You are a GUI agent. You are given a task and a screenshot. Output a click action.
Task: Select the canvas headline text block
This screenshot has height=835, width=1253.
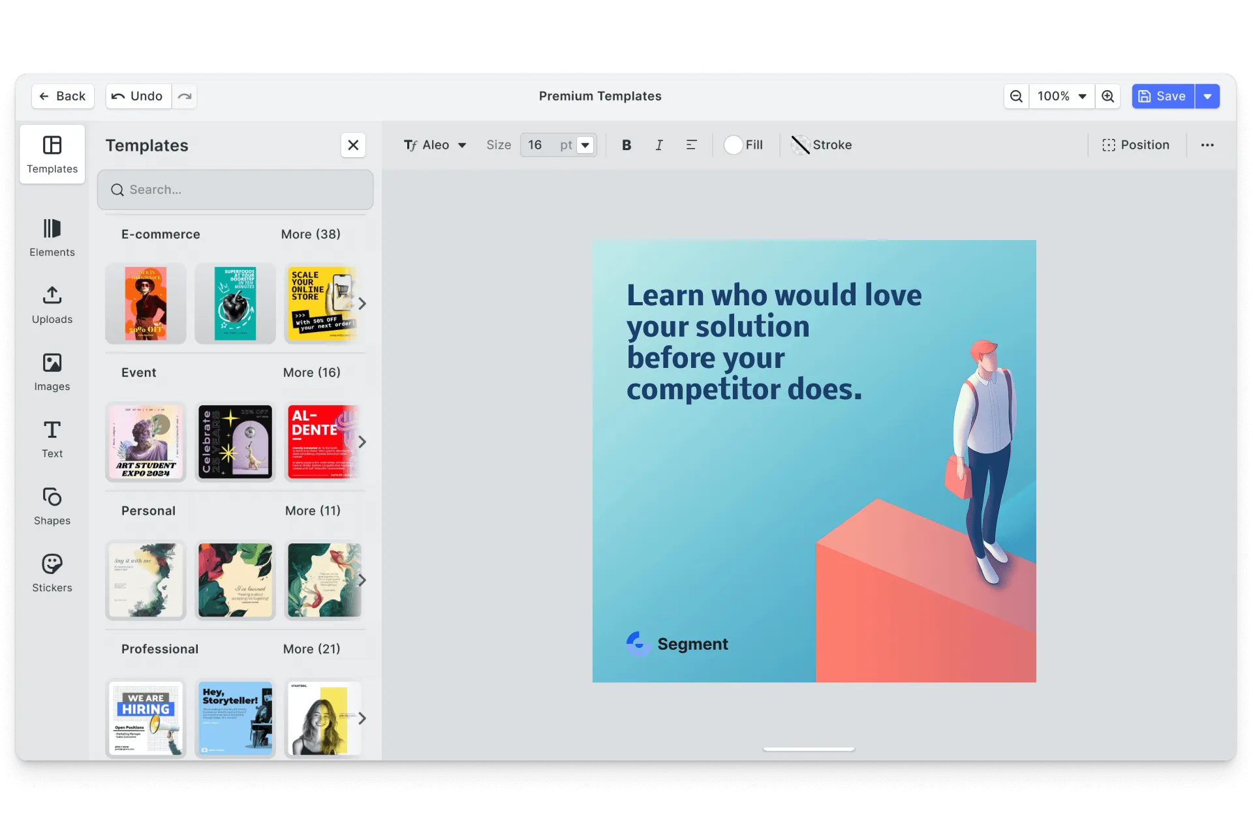(x=774, y=342)
